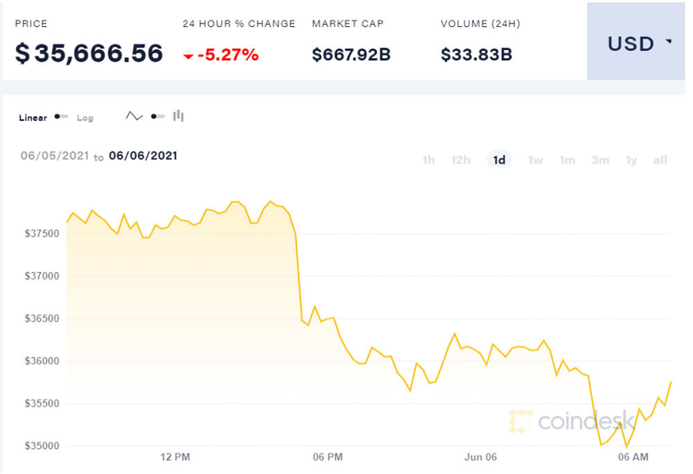Click the red down-arrow change indicator
693x474 pixels.
[x=188, y=57]
